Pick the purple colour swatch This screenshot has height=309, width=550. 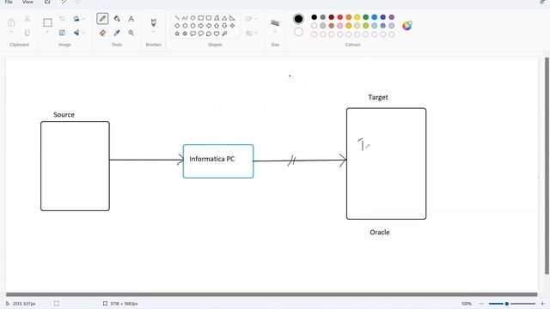coord(392,17)
